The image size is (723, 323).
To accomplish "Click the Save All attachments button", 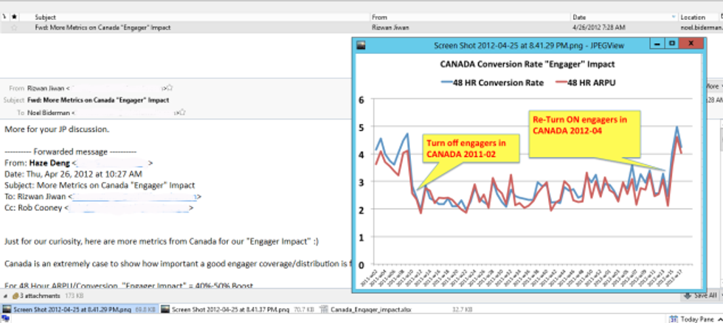I will [700, 296].
